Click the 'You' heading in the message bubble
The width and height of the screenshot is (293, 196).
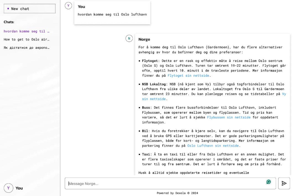pyautogui.click(x=81, y=7)
